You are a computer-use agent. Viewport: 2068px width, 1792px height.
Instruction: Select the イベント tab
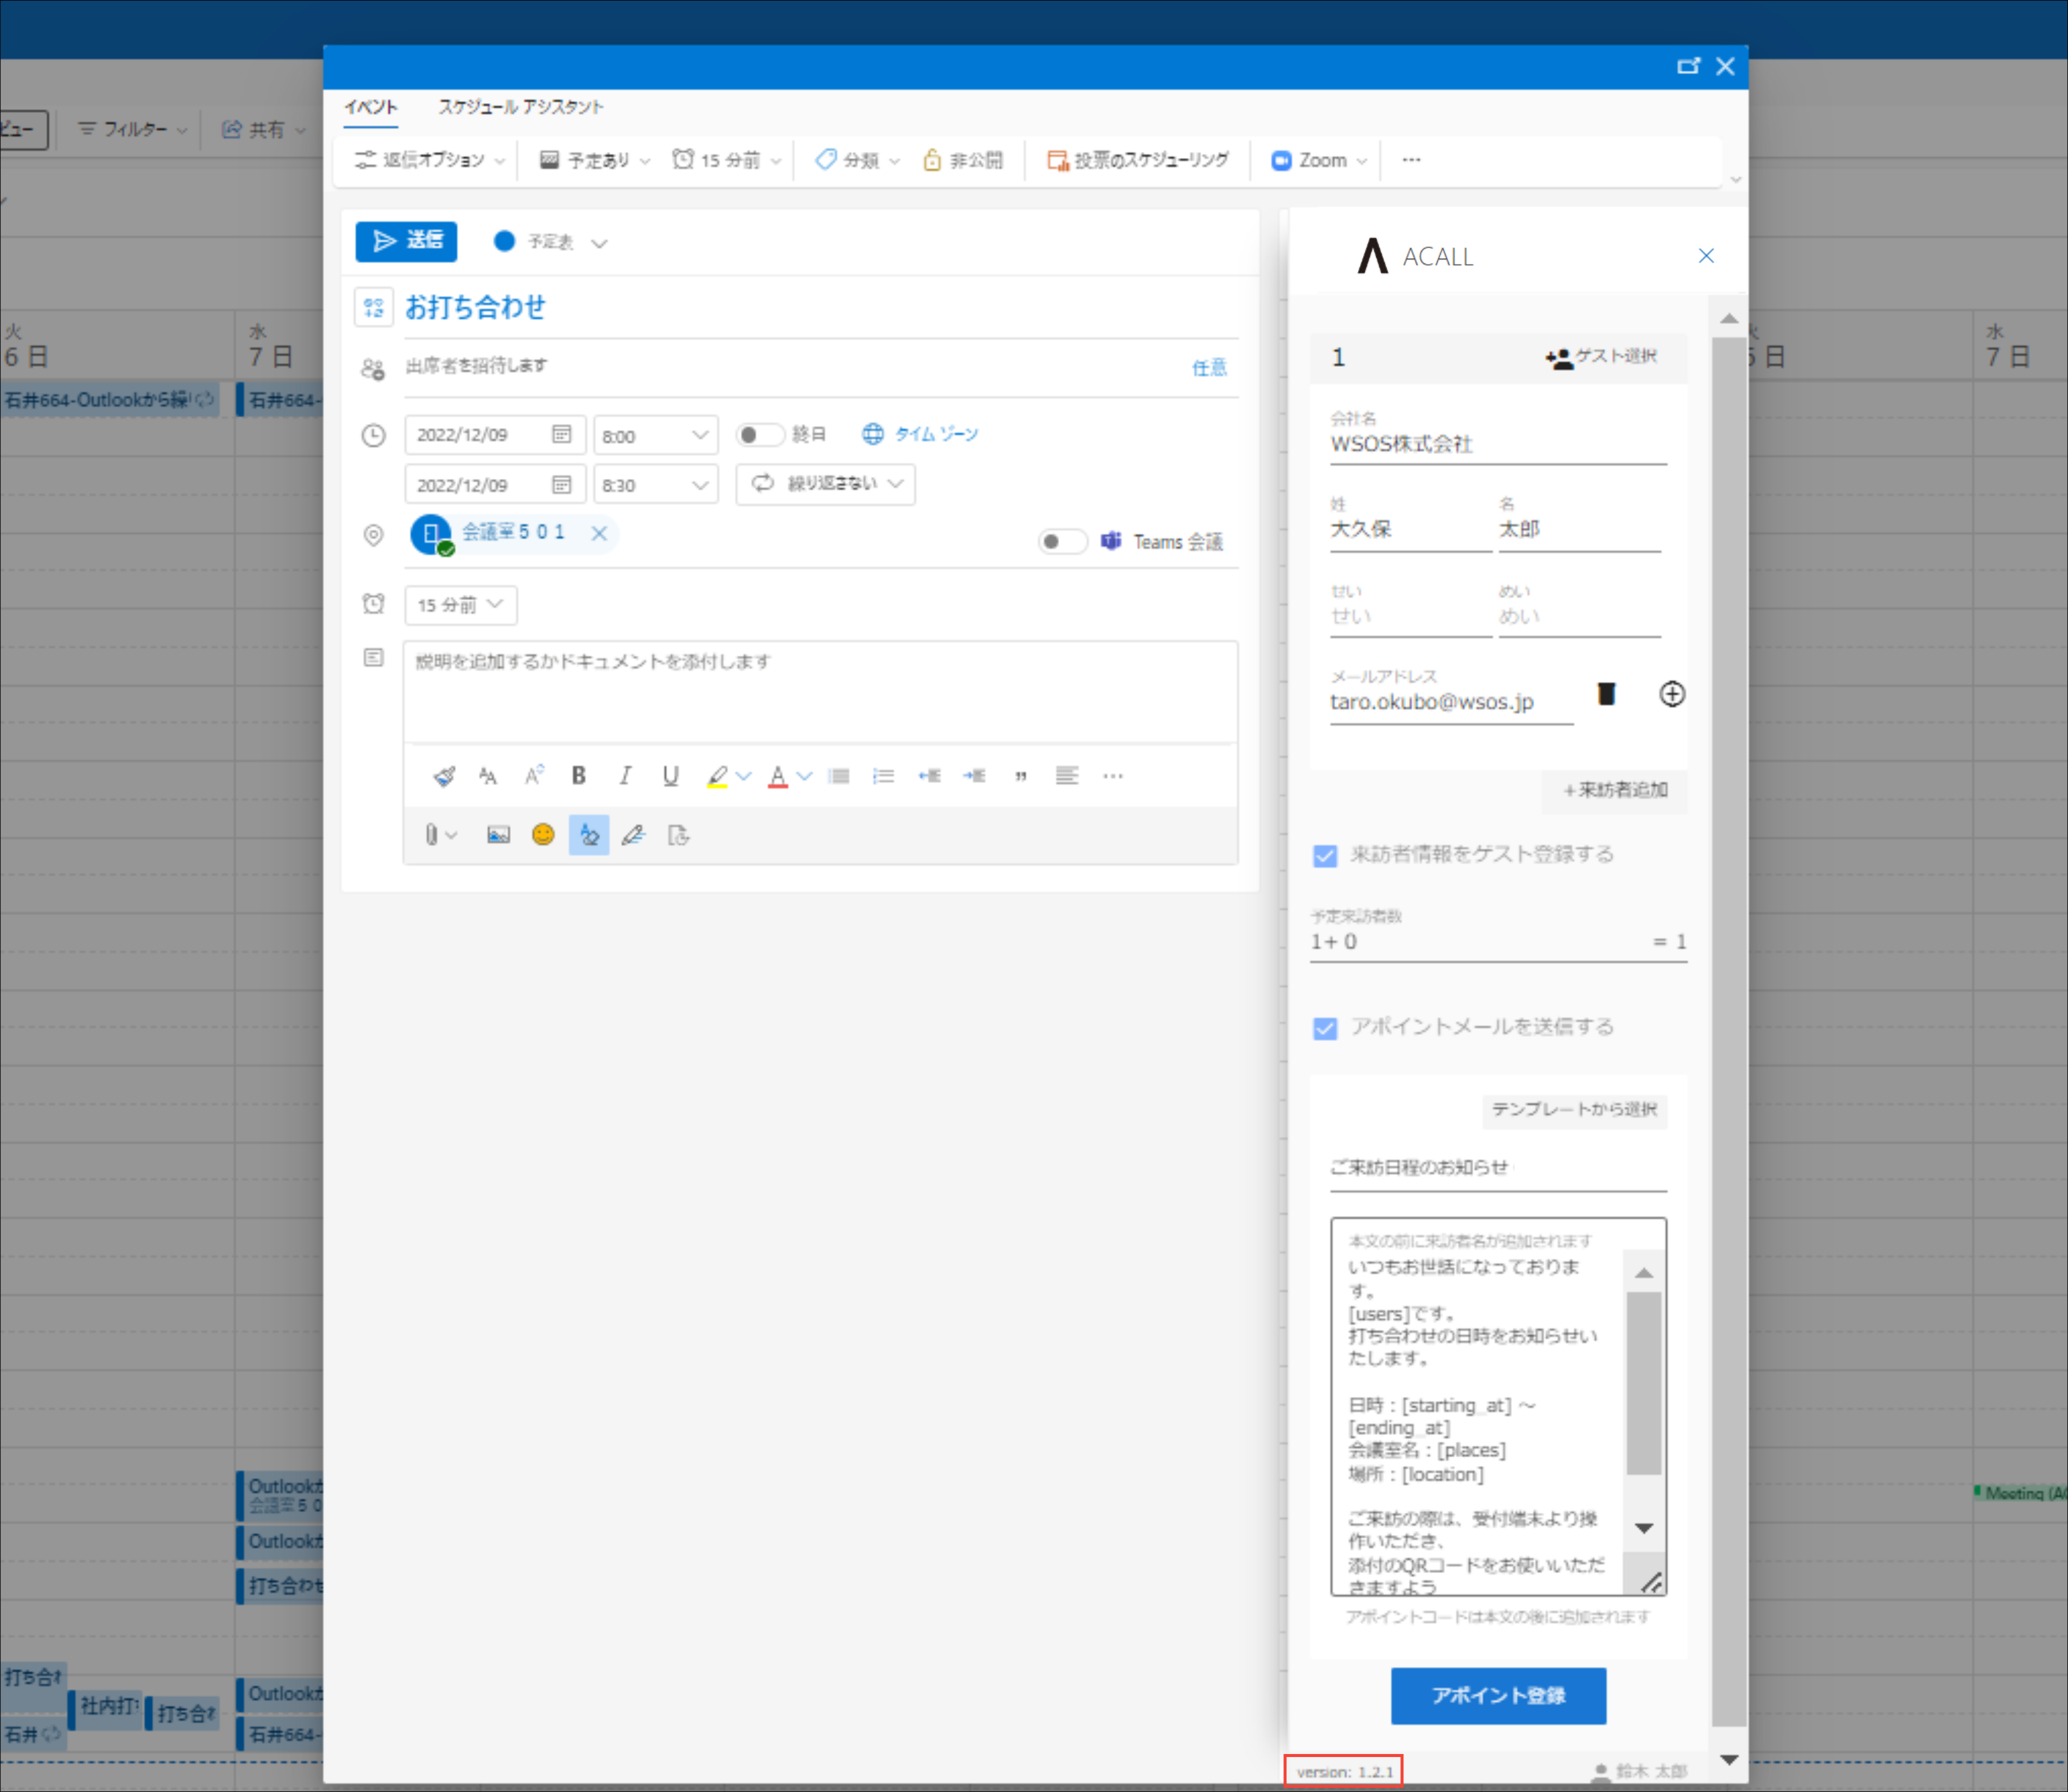[x=371, y=107]
